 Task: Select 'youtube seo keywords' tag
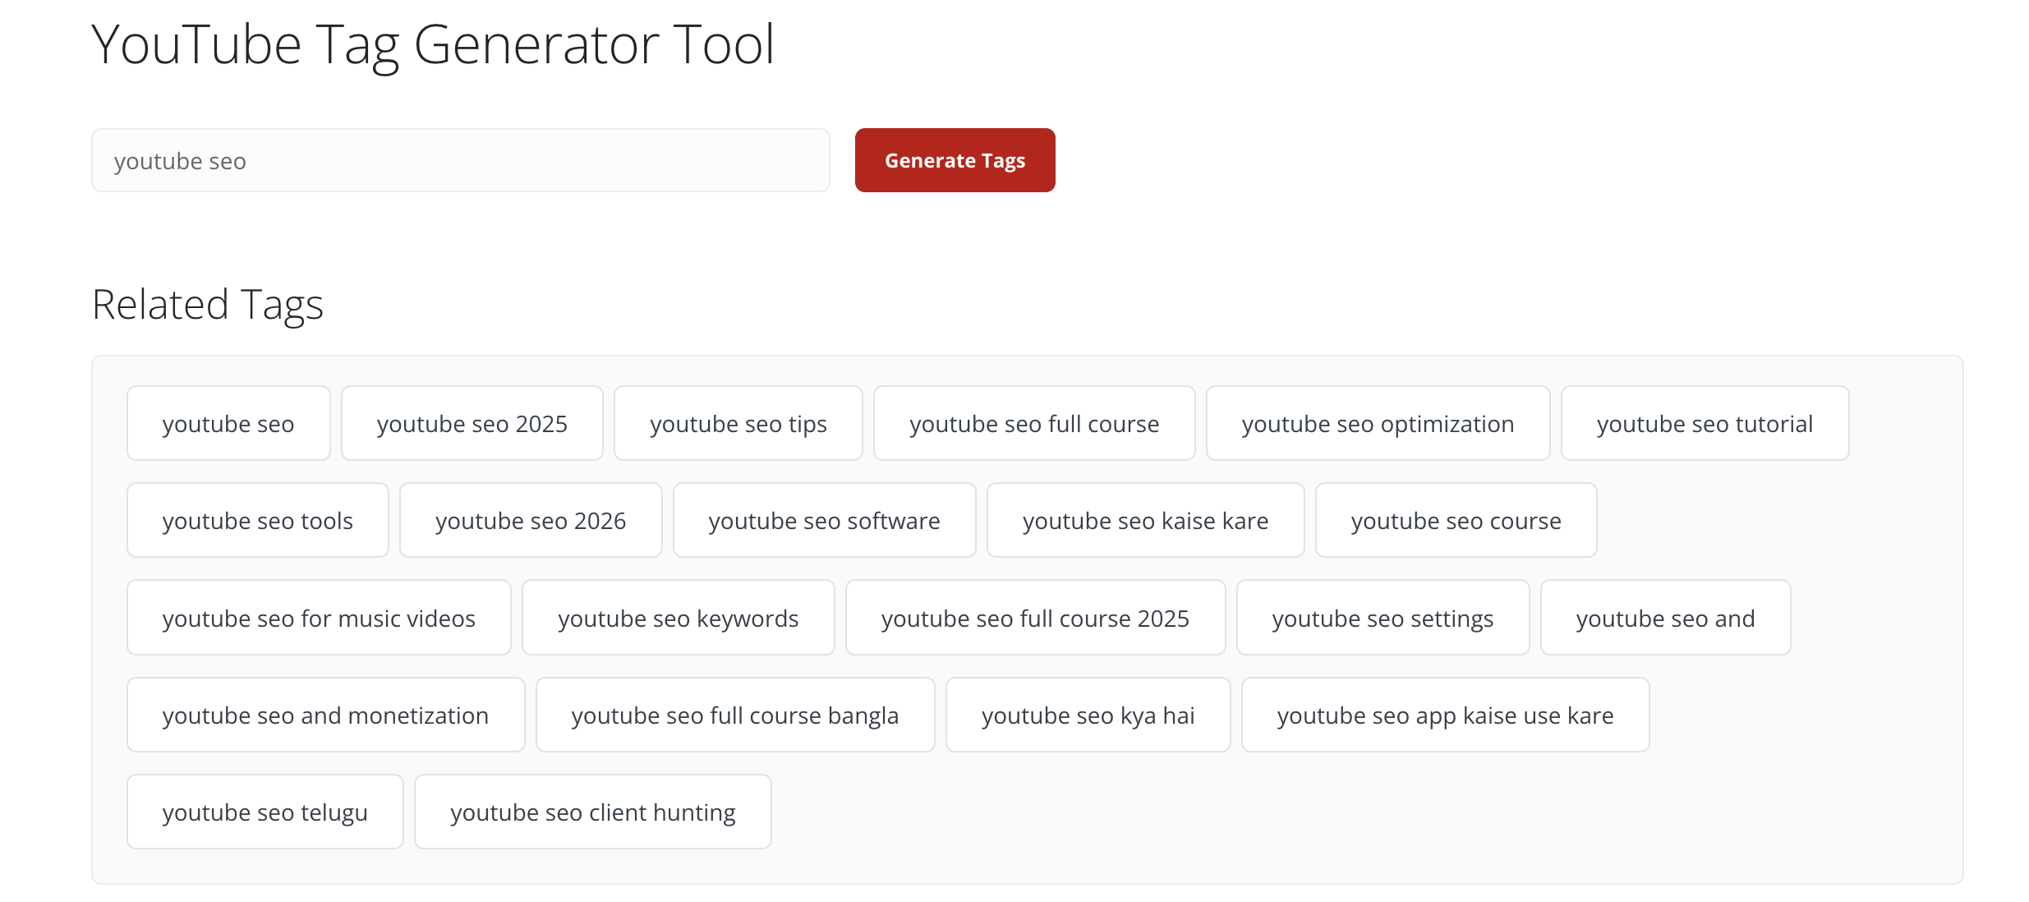(x=679, y=618)
